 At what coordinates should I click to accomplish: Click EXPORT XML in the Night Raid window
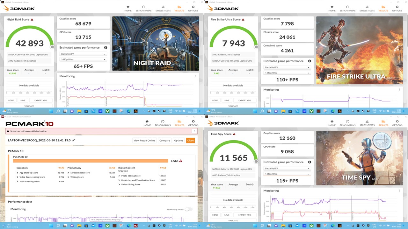(40, 101)
